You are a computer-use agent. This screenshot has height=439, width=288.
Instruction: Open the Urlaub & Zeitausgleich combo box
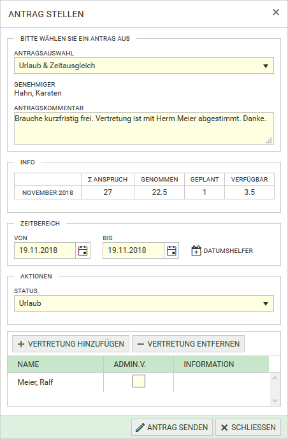click(144, 66)
